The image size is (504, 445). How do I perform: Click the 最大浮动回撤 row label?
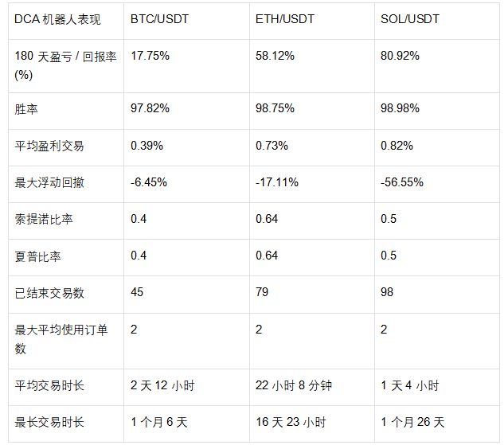49,182
